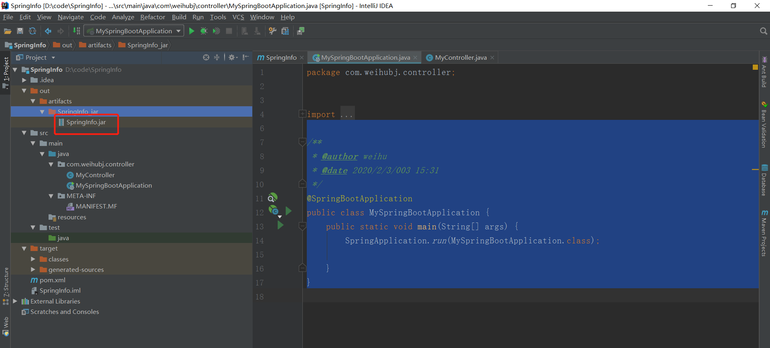Collapse the src folder
Image resolution: width=770 pixels, height=348 pixels.
coord(24,133)
